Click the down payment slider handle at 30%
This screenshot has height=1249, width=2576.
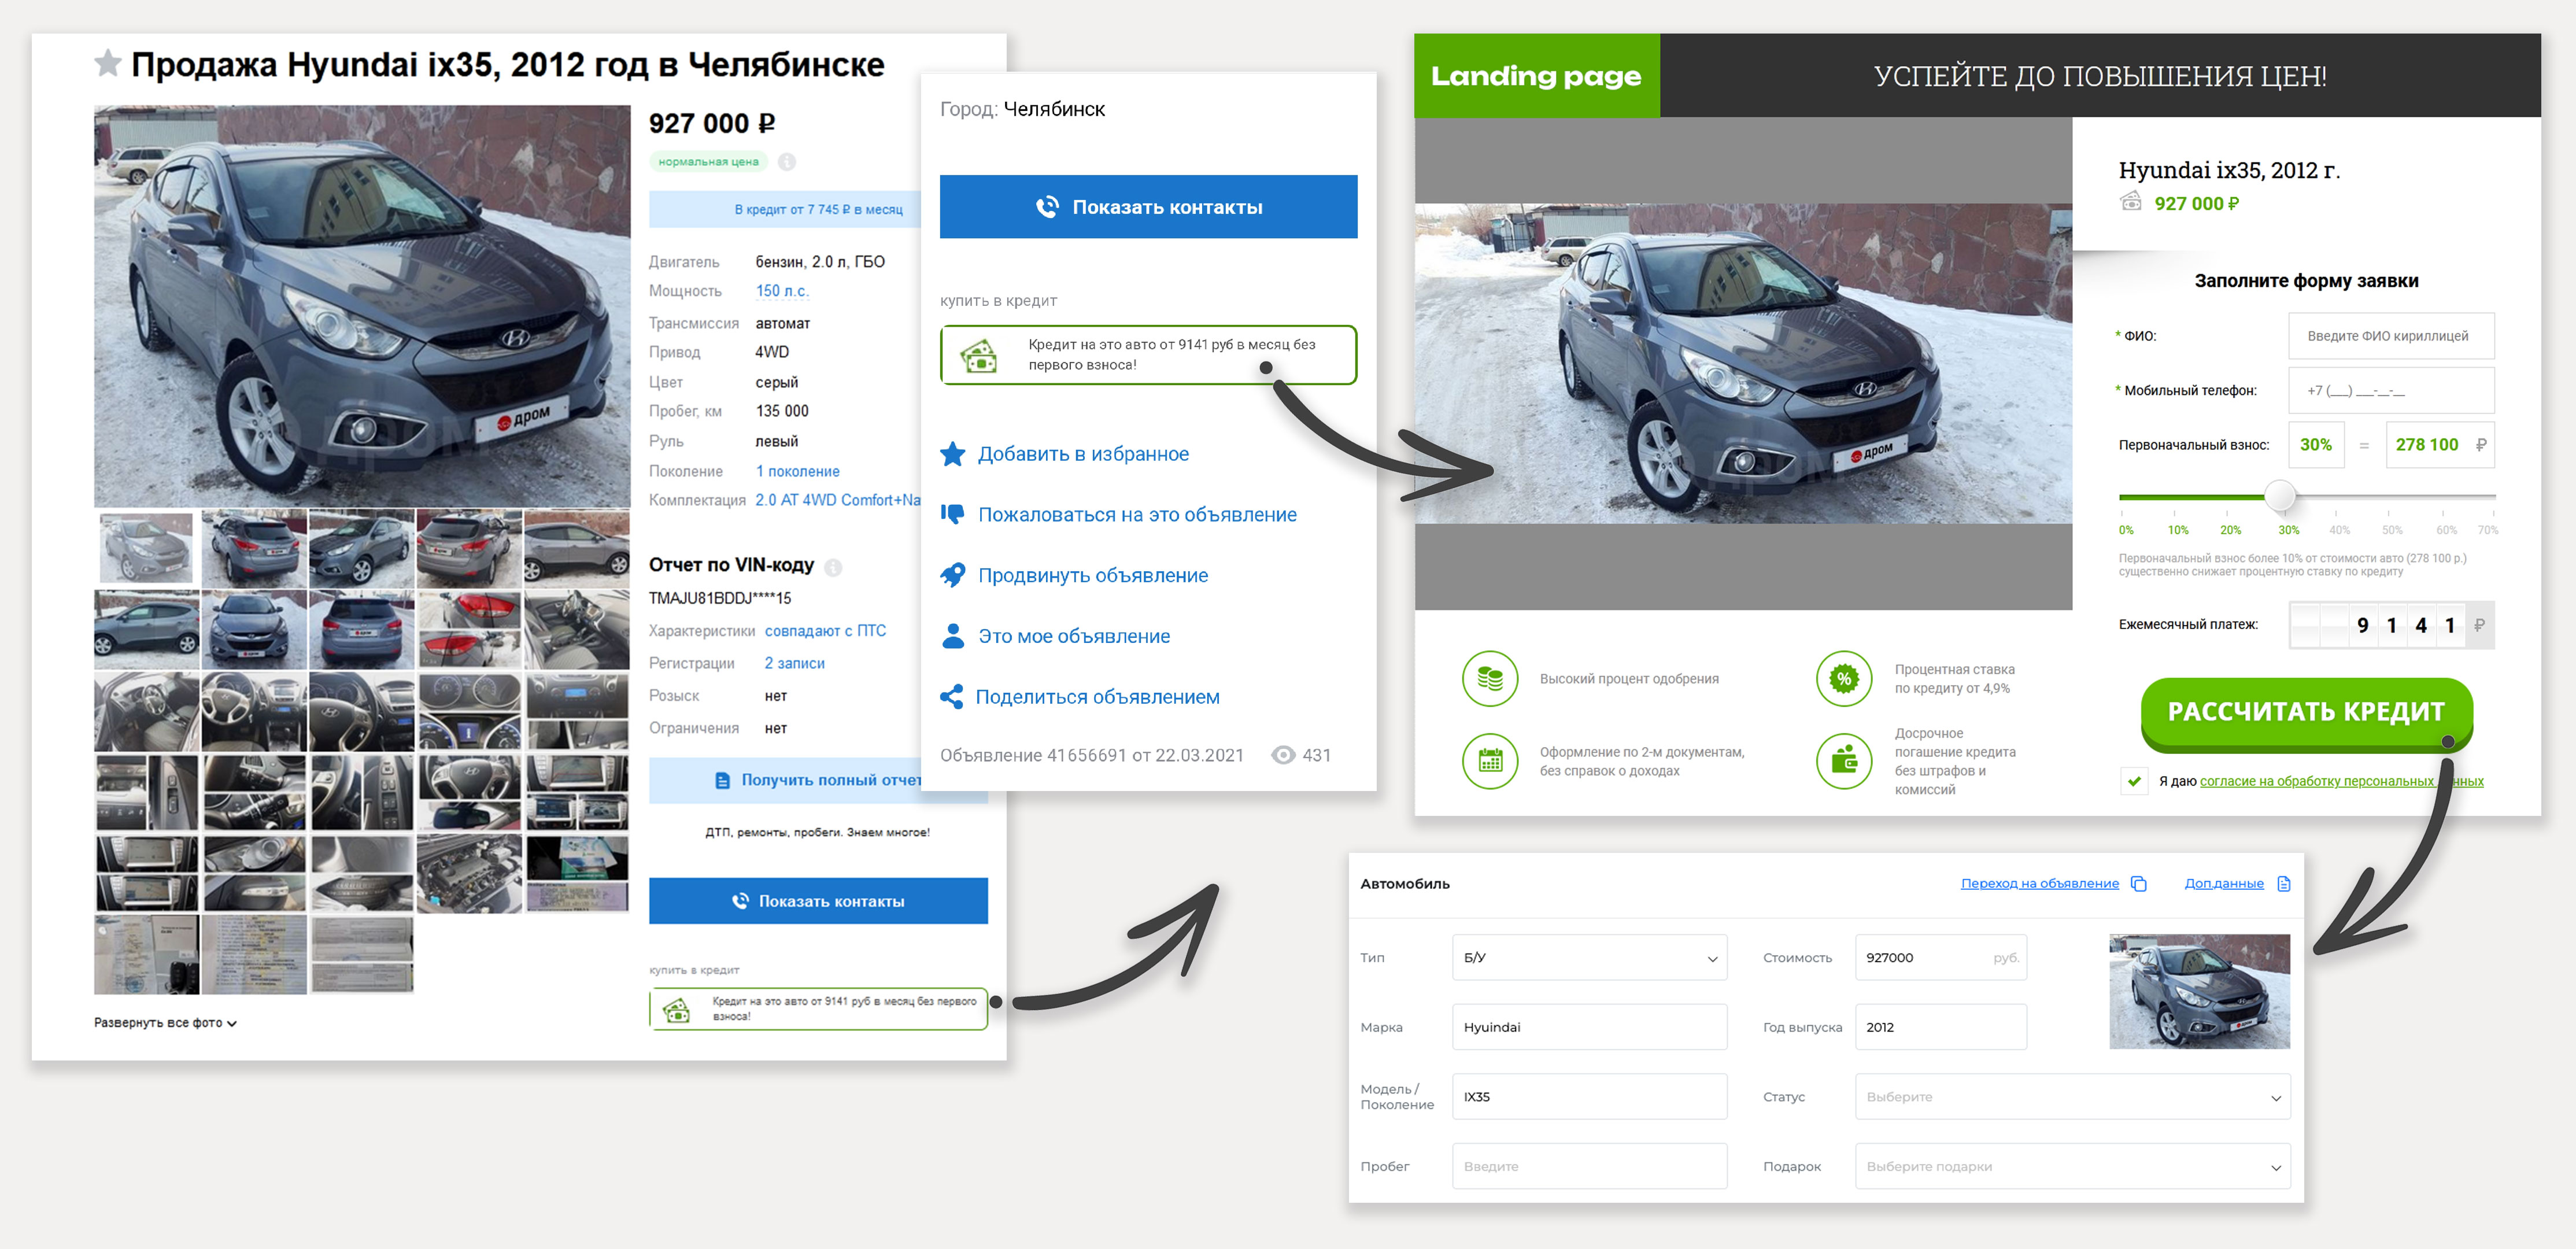click(x=2279, y=495)
